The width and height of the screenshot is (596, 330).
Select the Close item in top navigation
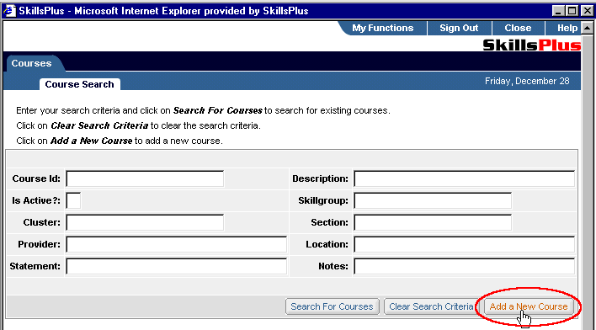[x=518, y=28]
